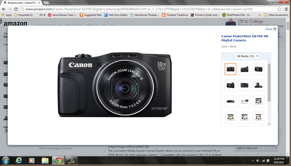Close the Amazon.com browser tab
This screenshot has height=166, width=291.
[x=39, y=3]
